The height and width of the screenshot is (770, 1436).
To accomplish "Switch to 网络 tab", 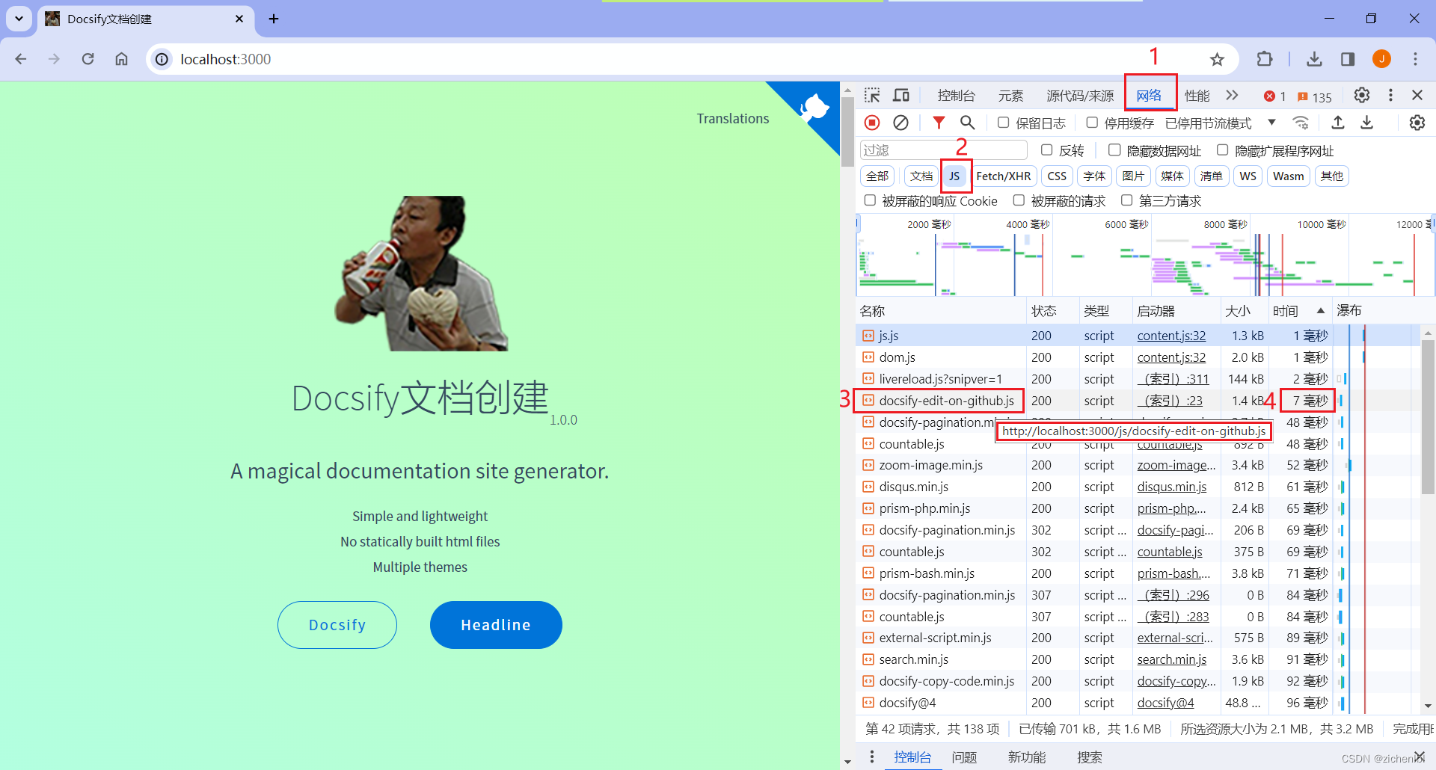I will (1150, 95).
